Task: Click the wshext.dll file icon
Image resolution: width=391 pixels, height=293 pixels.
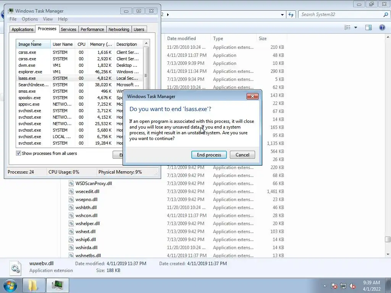Action: pyautogui.click(x=71, y=231)
